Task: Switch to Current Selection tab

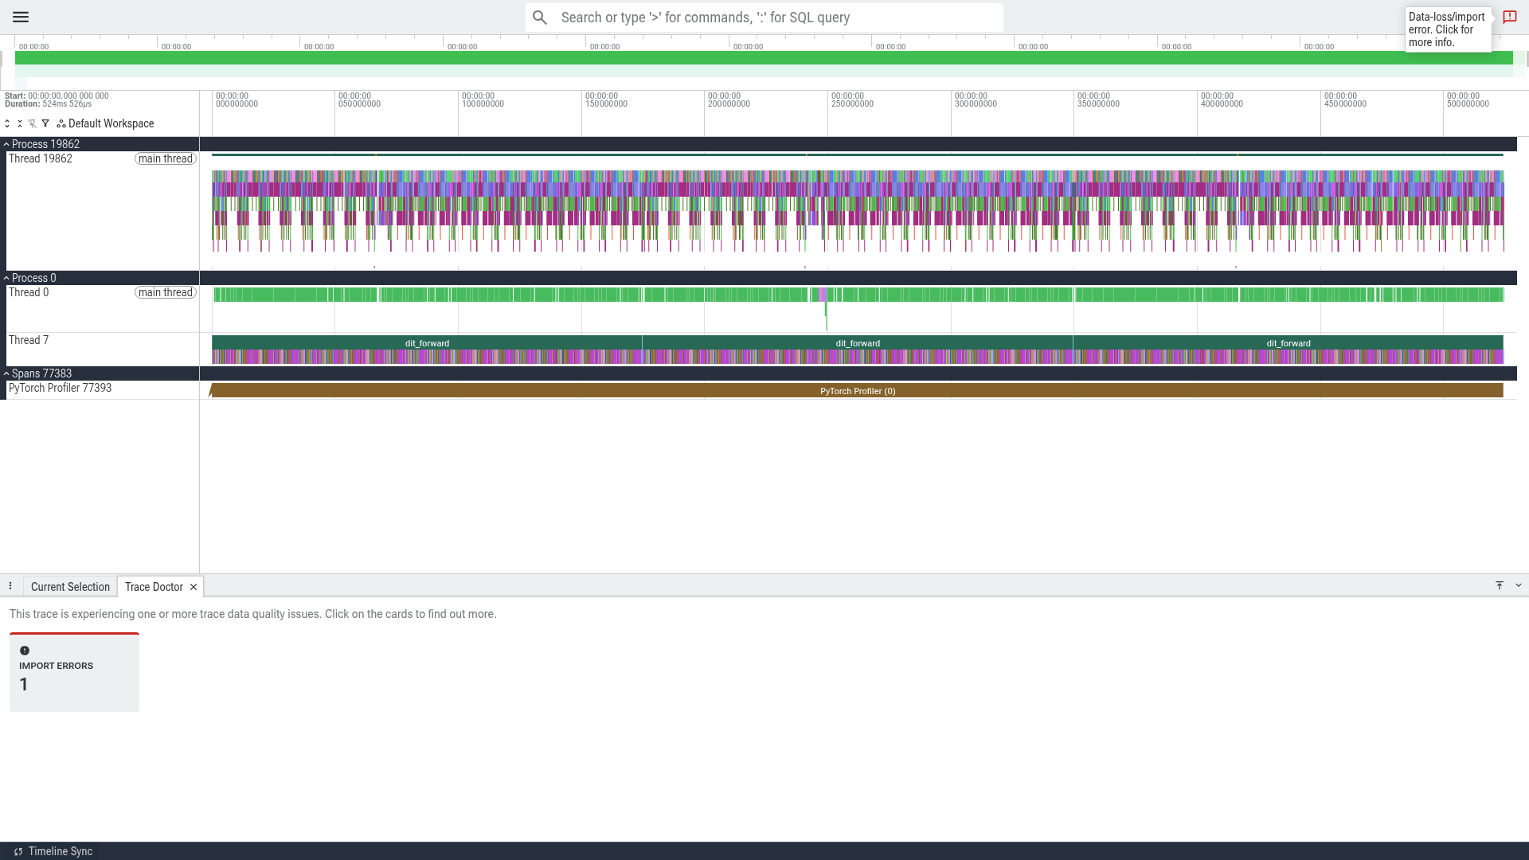Action: (70, 587)
